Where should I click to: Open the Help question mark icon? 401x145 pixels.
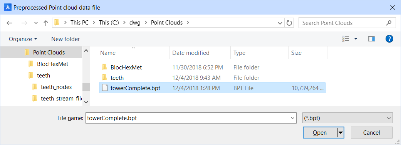(x=389, y=39)
